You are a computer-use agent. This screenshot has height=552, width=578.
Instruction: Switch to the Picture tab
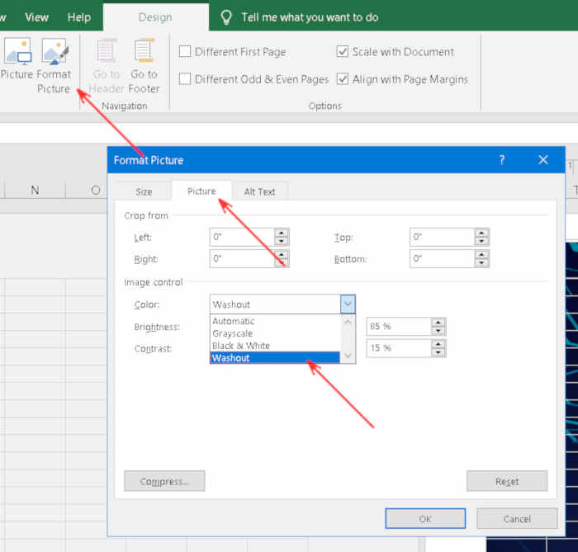(x=201, y=191)
